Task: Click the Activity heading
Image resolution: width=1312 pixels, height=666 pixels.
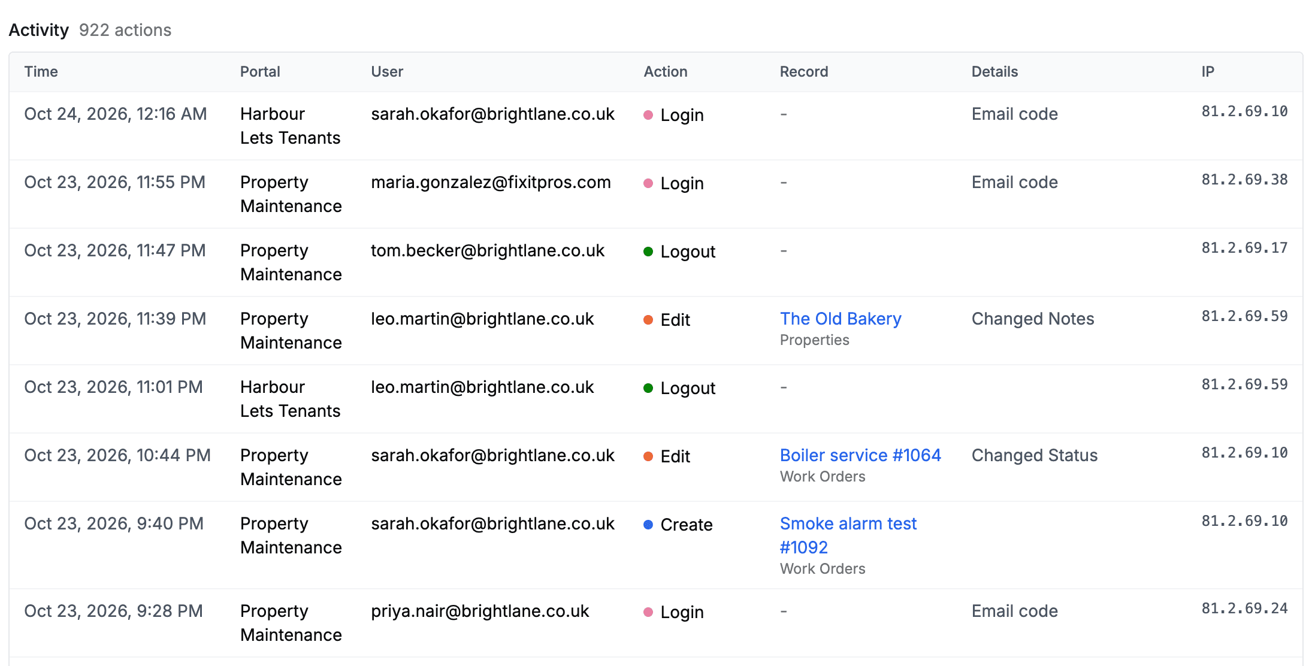Action: [x=39, y=30]
